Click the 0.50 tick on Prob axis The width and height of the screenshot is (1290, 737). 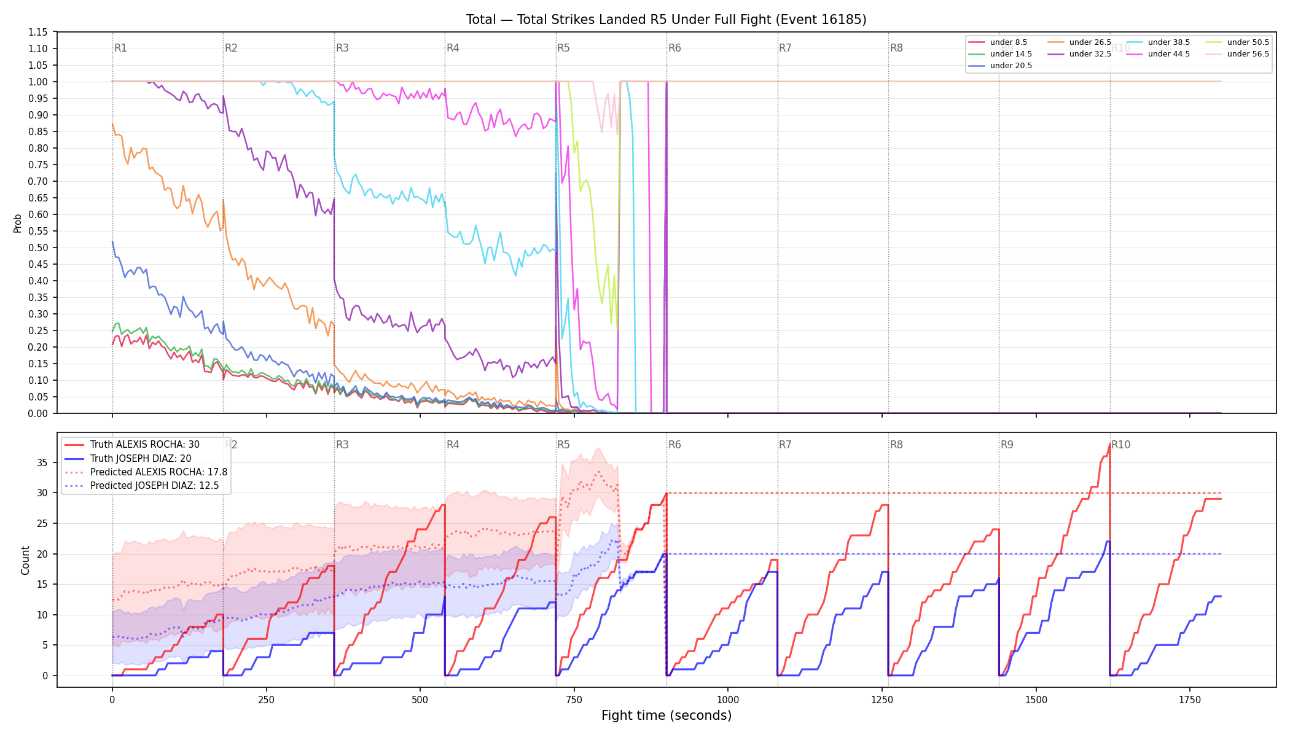tap(38, 248)
